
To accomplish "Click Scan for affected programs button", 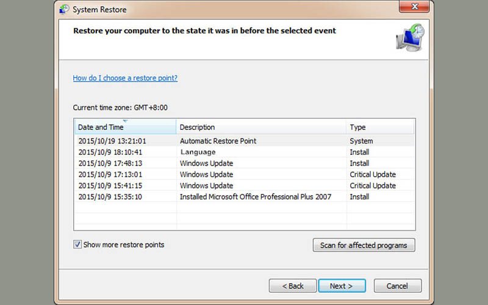I will [x=364, y=245].
